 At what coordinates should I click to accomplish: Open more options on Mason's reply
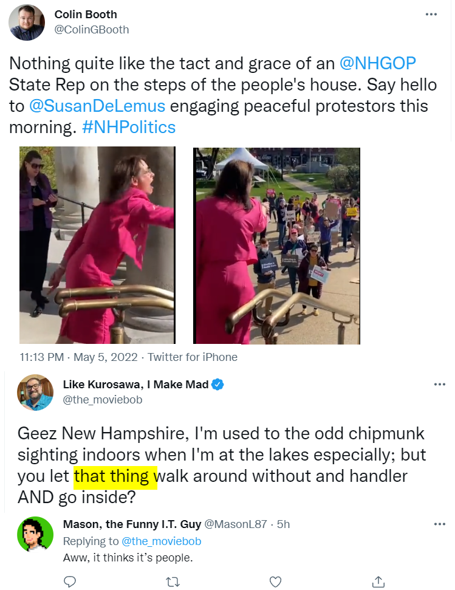click(x=439, y=524)
